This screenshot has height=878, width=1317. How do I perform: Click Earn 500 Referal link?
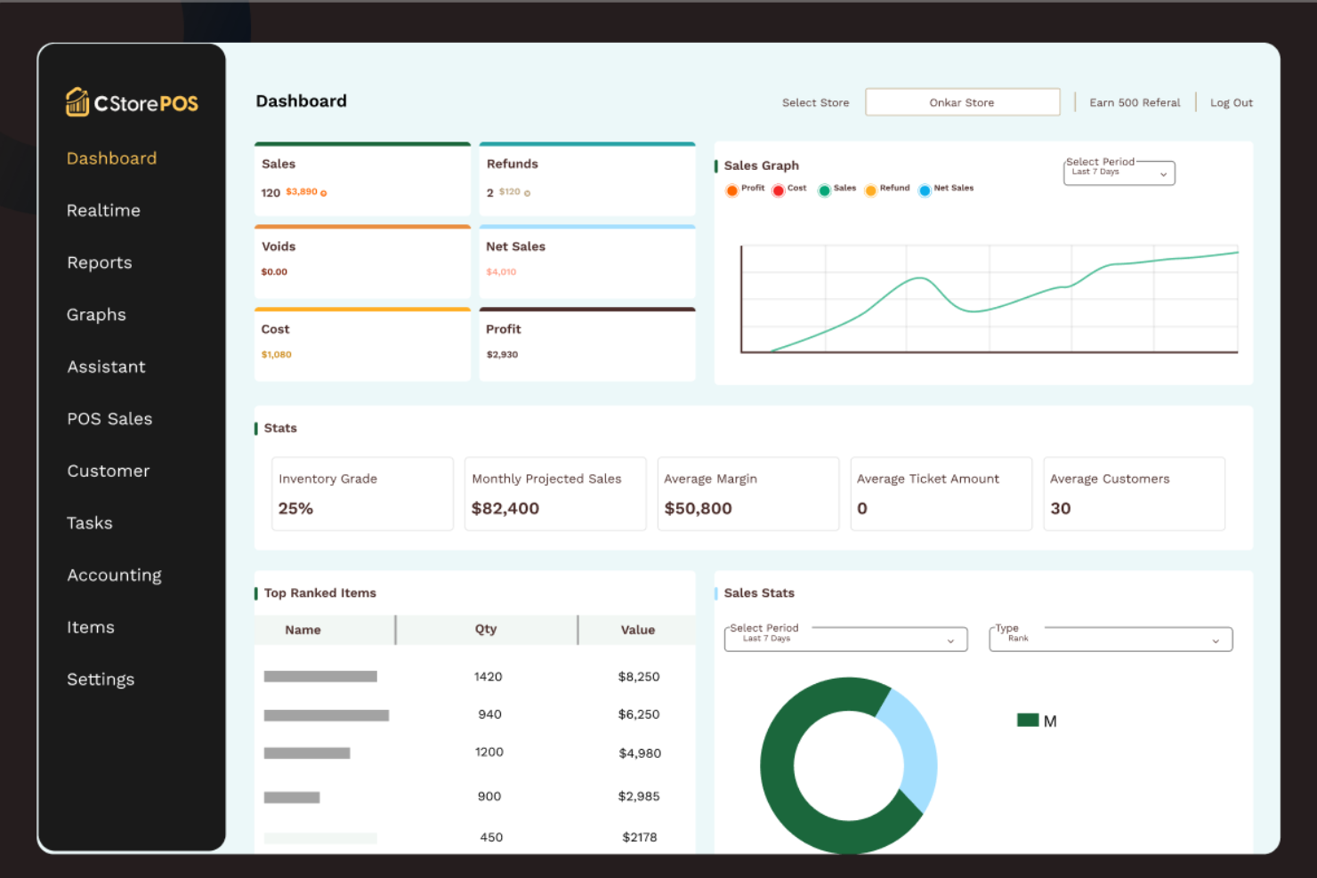pos(1135,103)
